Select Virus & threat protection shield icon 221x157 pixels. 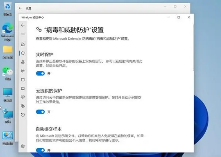coord(23,53)
